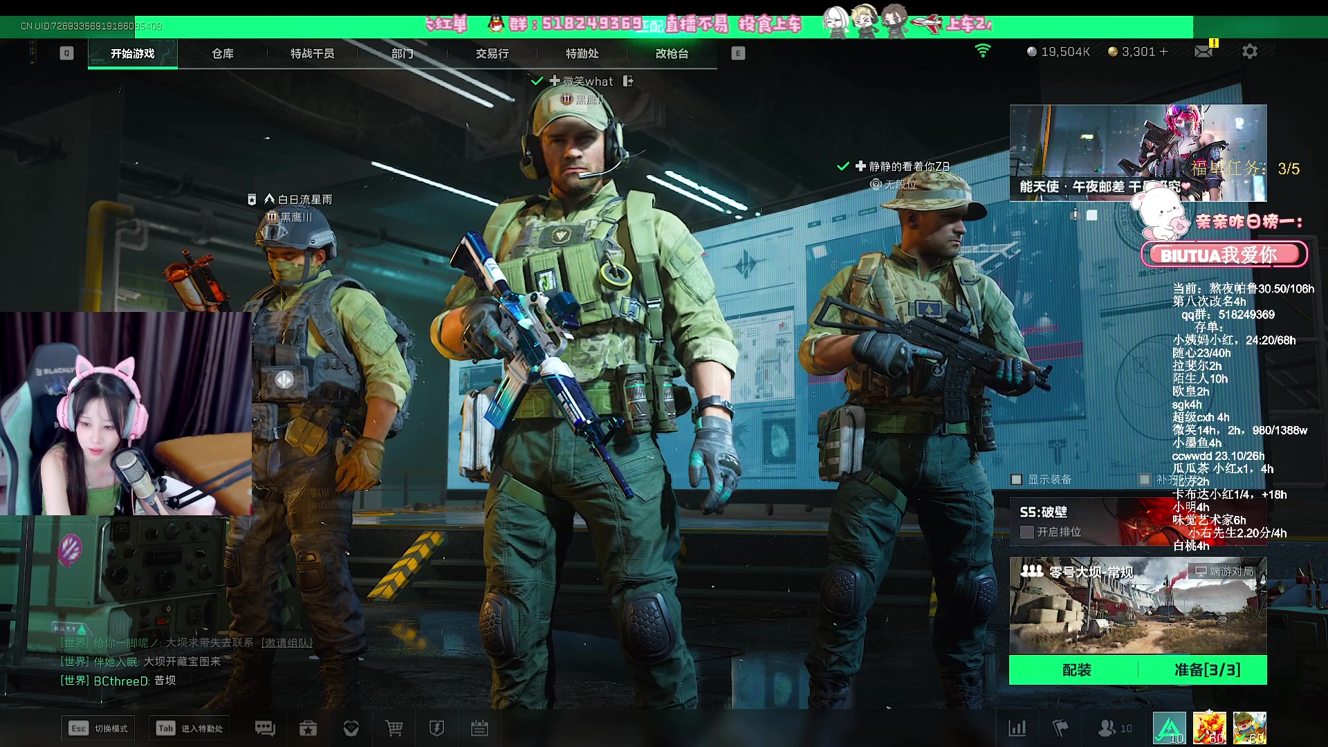Click the E next-tab key icon
This screenshot has width=1328, height=747.
click(x=738, y=53)
